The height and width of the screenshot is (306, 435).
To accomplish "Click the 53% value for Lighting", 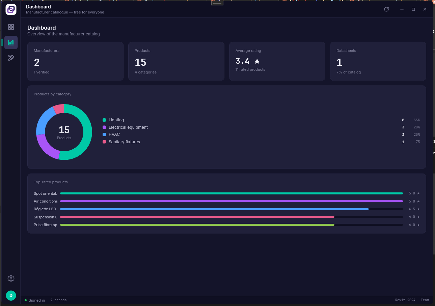I will coord(417,120).
